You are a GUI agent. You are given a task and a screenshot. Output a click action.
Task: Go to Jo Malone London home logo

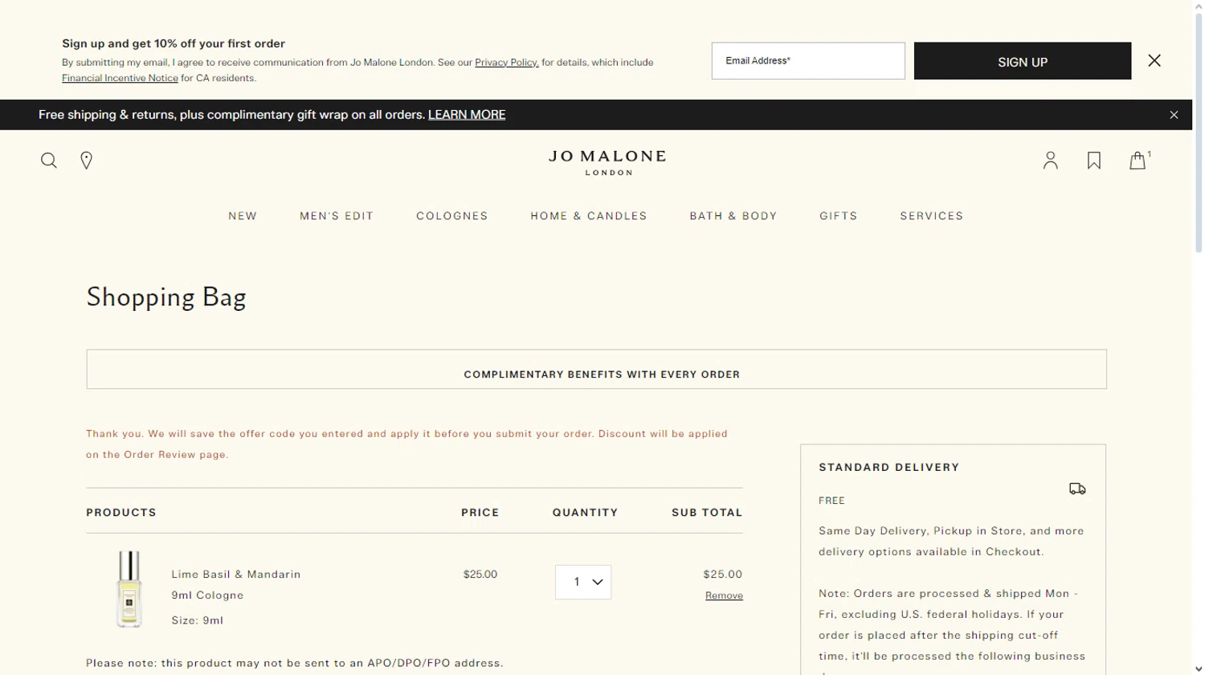607,162
